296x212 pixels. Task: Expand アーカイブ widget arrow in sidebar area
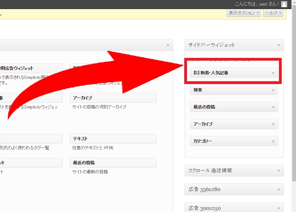click(273, 124)
